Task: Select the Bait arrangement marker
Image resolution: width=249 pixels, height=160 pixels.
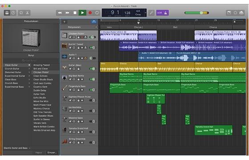Action: 175,27
